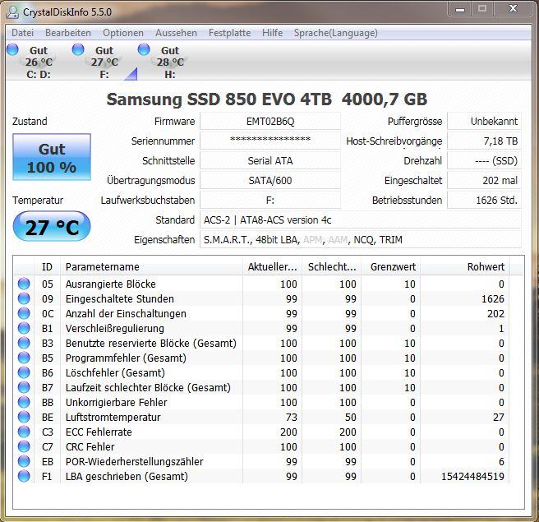Screen dimensions: 539x522
Task: Click the Firmware field EMT02B6Q
Action: 270,121
